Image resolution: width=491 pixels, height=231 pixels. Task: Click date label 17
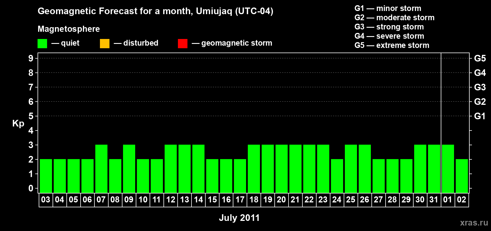[240, 200]
